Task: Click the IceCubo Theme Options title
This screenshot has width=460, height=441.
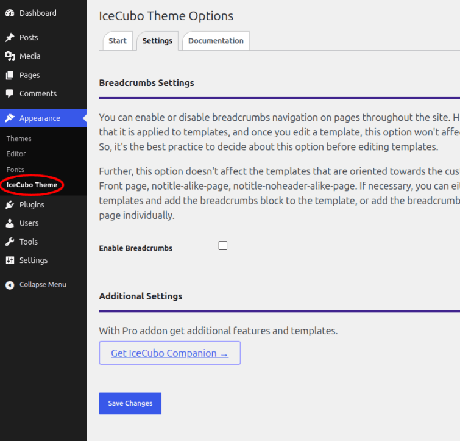Action: pos(166,16)
